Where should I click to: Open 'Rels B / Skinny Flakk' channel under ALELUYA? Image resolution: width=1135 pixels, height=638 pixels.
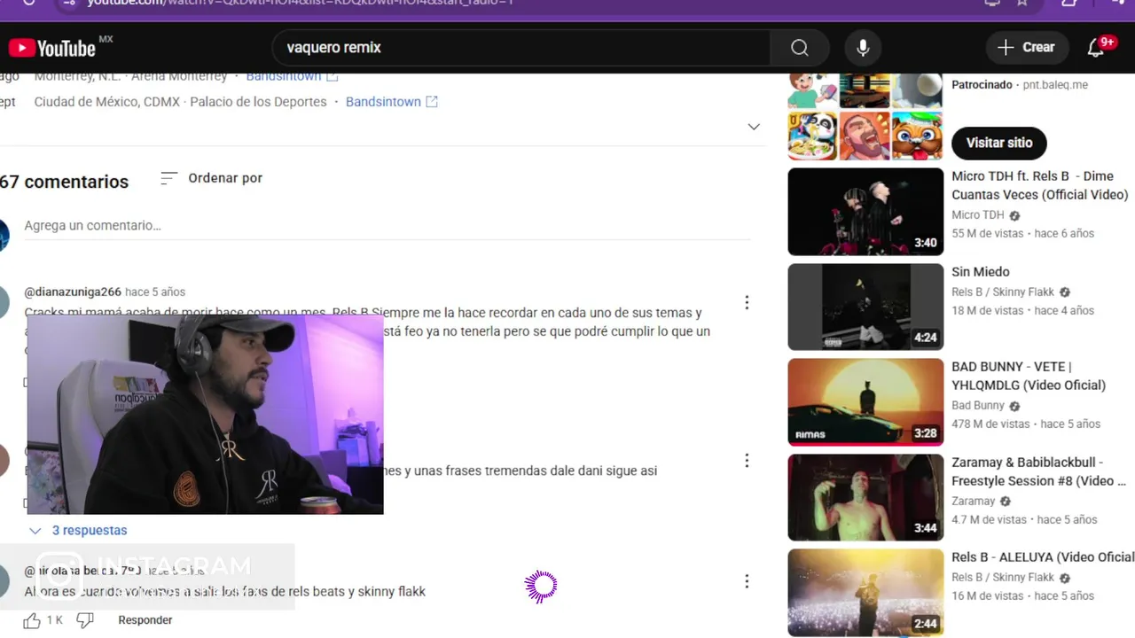pos(1003,578)
